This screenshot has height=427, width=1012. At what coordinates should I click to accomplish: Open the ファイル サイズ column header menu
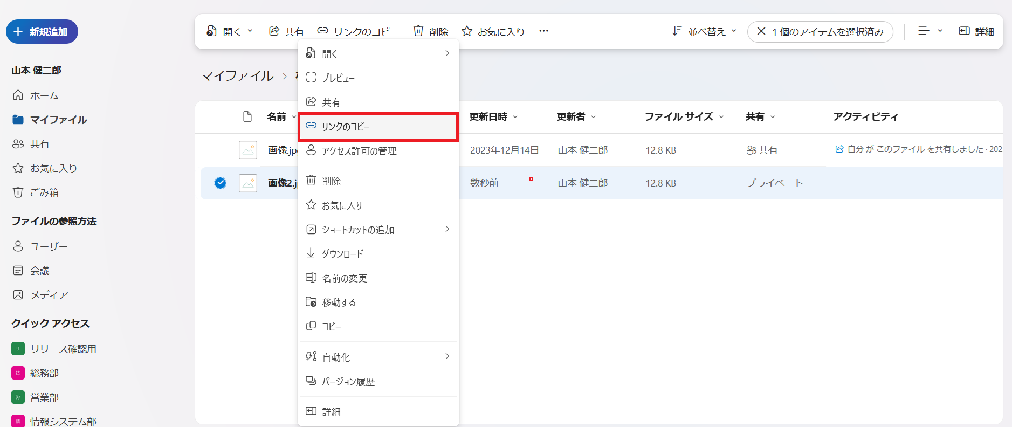click(x=684, y=116)
